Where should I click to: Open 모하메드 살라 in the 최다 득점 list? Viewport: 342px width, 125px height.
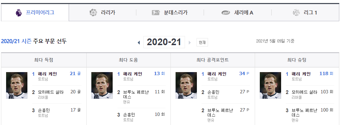tap(51, 92)
